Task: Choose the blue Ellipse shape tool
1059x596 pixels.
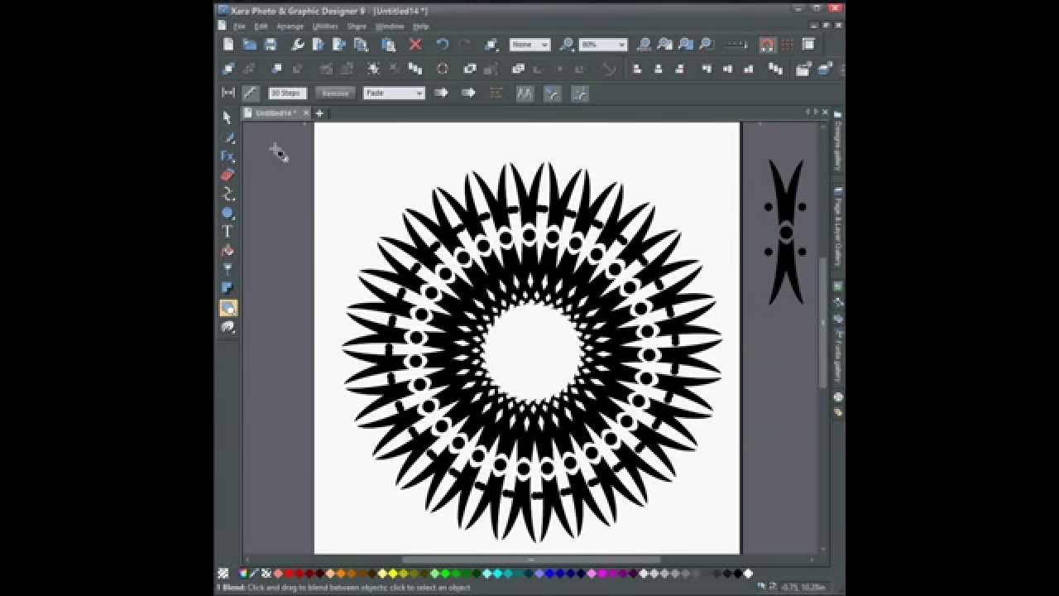Action: click(x=228, y=213)
